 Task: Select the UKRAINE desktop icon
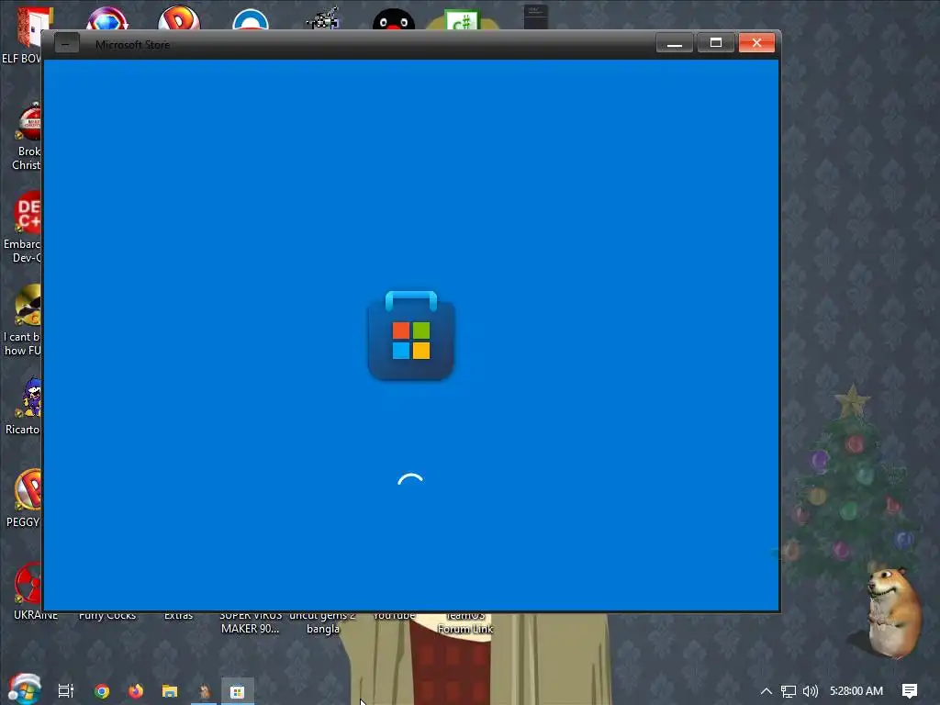pos(30,590)
